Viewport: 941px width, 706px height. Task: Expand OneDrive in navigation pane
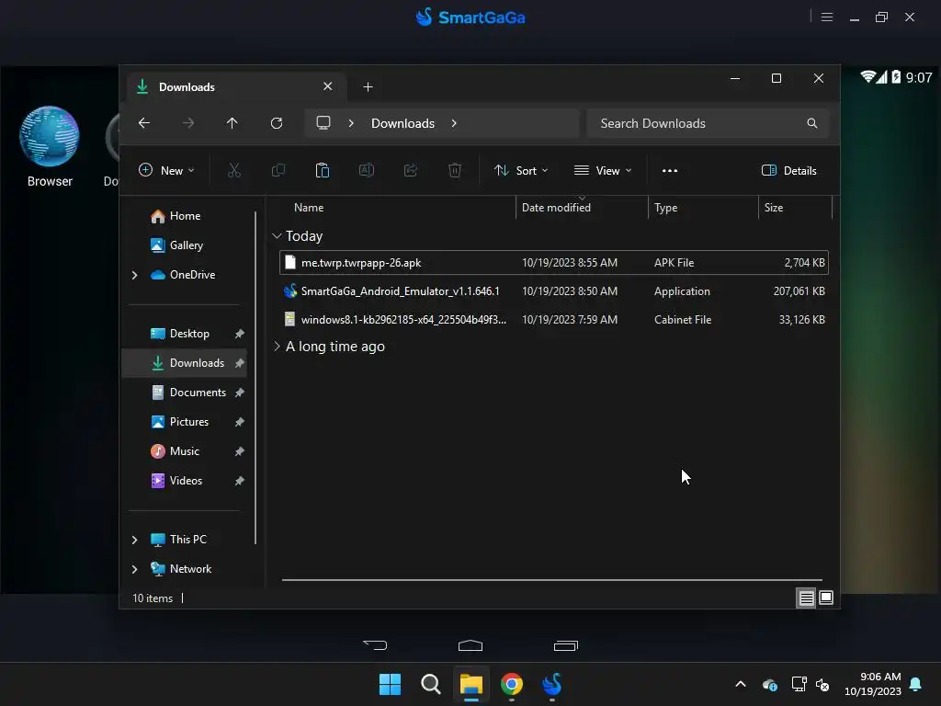[134, 275]
